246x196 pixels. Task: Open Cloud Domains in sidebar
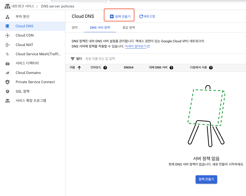[x=28, y=73]
